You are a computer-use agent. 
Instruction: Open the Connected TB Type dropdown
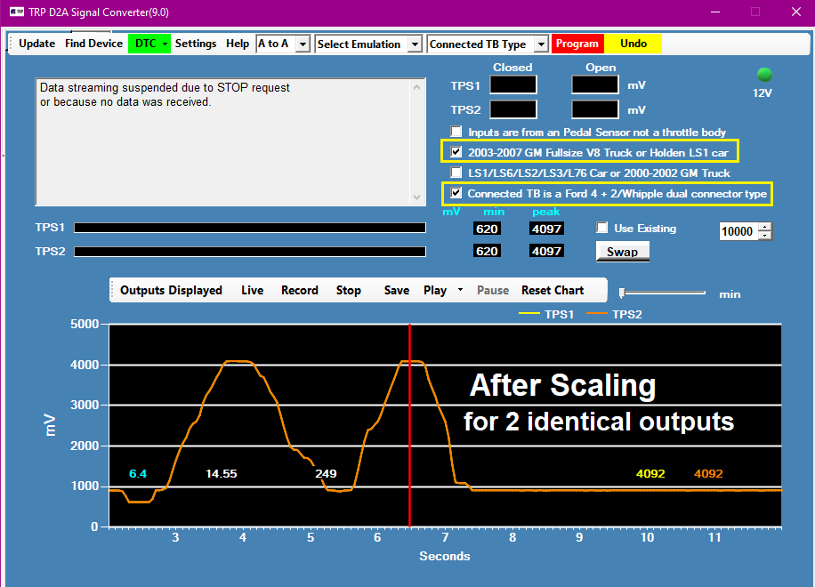click(541, 44)
